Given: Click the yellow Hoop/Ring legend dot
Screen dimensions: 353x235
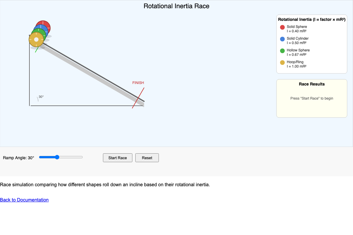Looking at the screenshot, I should tap(282, 62).
